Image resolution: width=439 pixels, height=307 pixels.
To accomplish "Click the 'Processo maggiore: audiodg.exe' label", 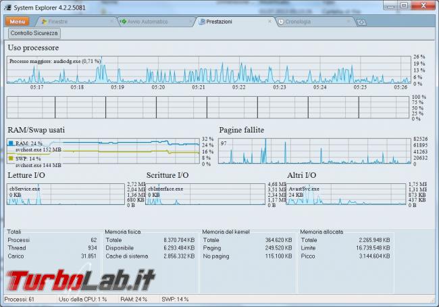I will click(x=55, y=61).
